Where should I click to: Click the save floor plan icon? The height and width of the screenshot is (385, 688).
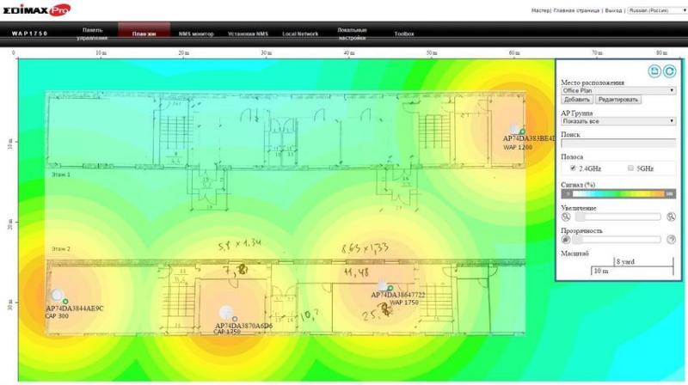[x=654, y=71]
